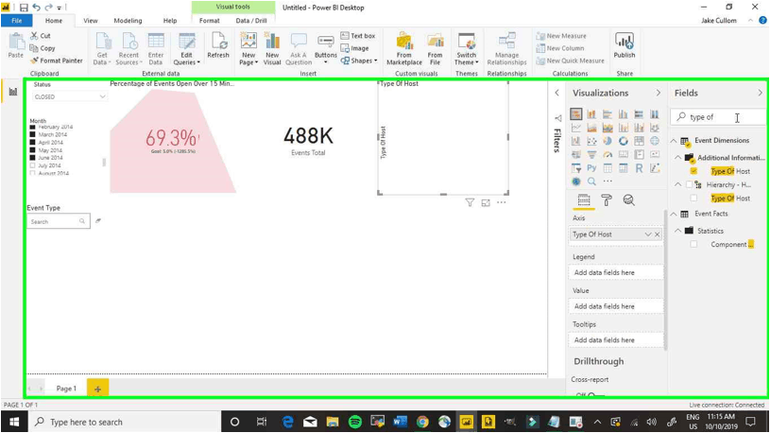Pick the donut chart visualization

pyautogui.click(x=623, y=141)
